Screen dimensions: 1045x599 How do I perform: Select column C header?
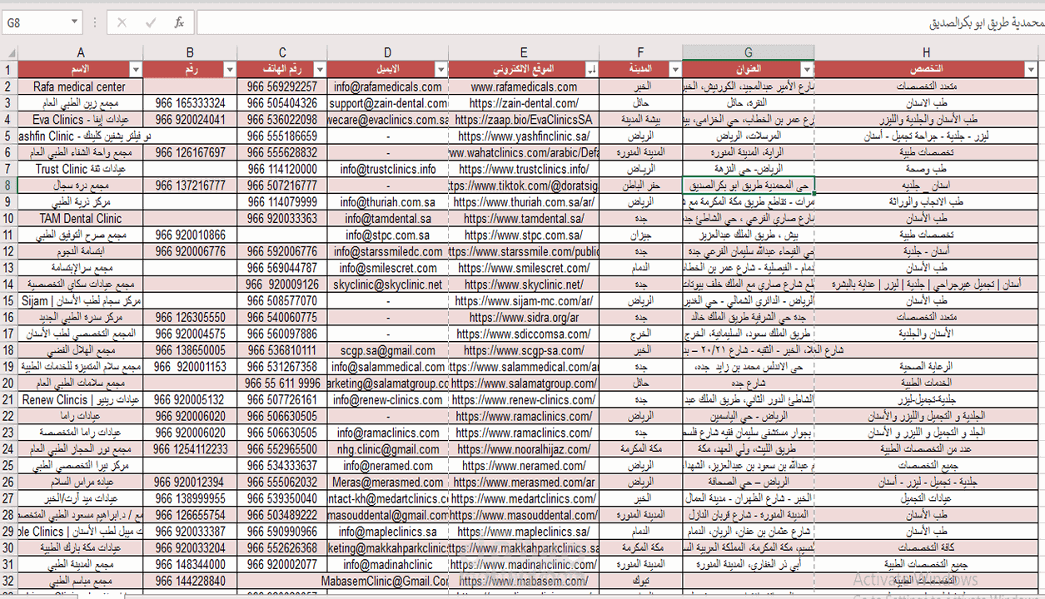[x=282, y=52]
